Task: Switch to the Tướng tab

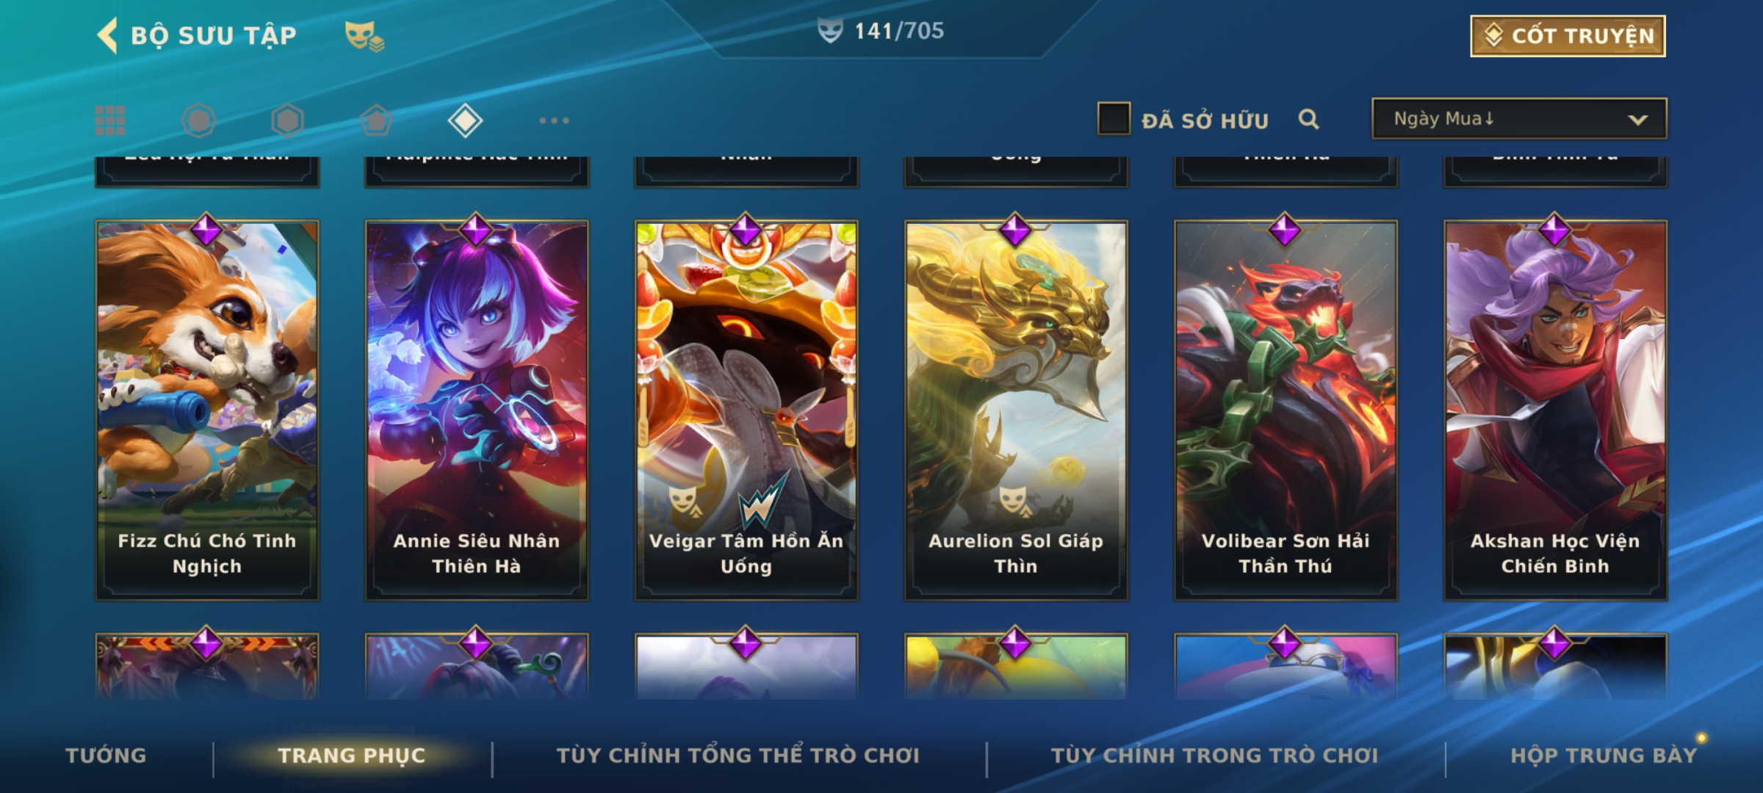Action: (106, 756)
